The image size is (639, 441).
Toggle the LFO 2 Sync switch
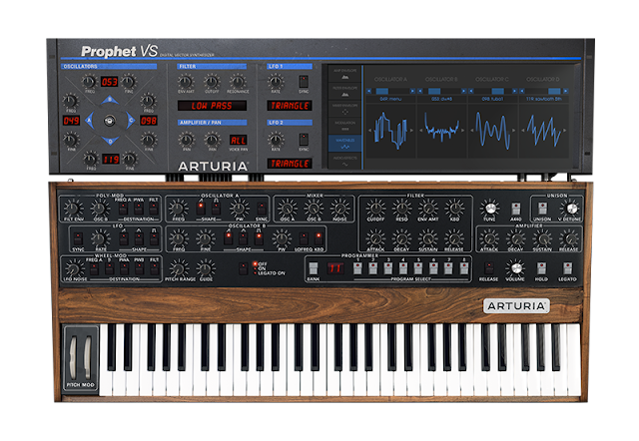(x=304, y=140)
